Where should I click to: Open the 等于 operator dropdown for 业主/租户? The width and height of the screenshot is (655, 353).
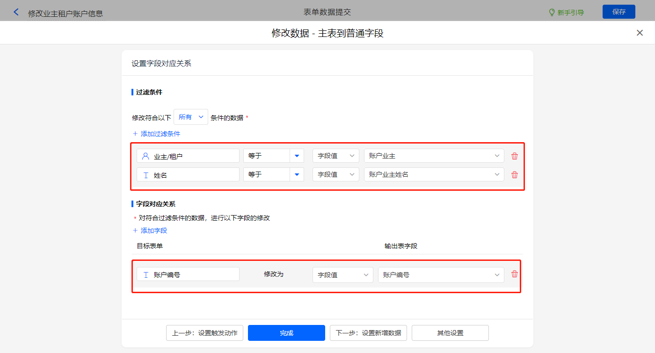point(297,156)
